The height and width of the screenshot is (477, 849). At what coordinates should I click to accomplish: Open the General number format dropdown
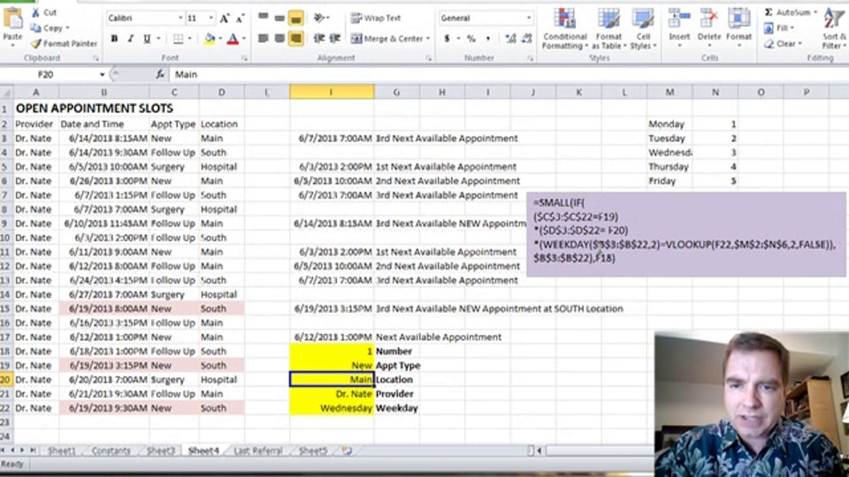[529, 18]
